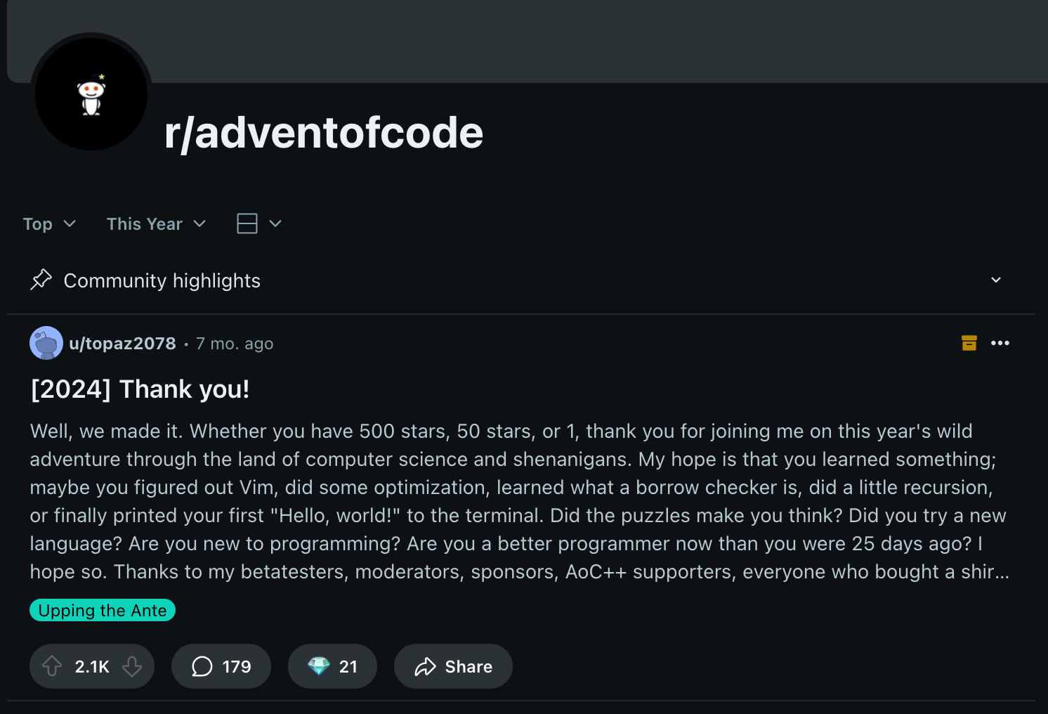The width and height of the screenshot is (1048, 714).
Task: Click the Community highlights pin icon
Action: point(41,280)
